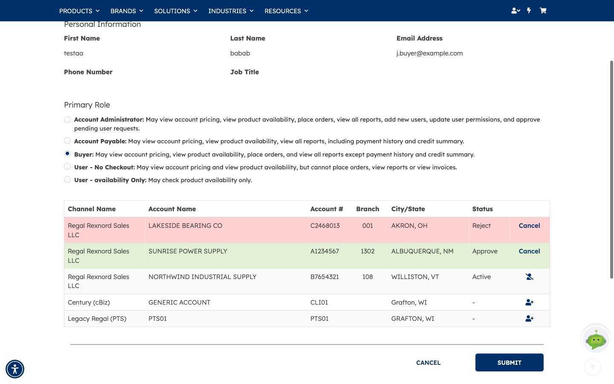614x384 pixels.
Task: Click the lightning bolt quick order icon
Action: (x=529, y=11)
